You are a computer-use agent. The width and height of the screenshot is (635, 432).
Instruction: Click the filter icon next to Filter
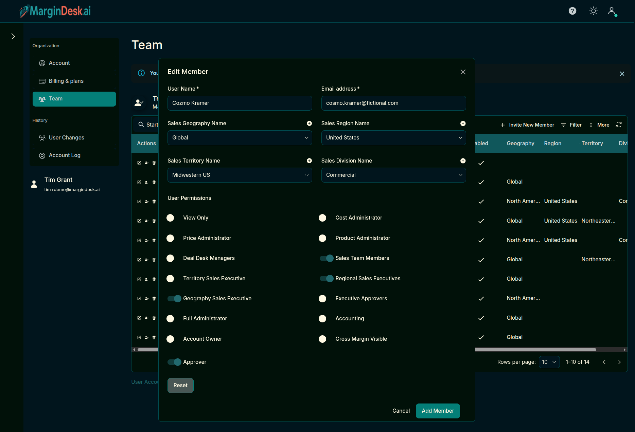564,125
